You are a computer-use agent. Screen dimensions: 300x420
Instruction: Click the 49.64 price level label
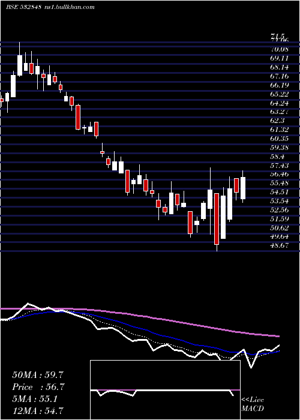(x=280, y=237)
